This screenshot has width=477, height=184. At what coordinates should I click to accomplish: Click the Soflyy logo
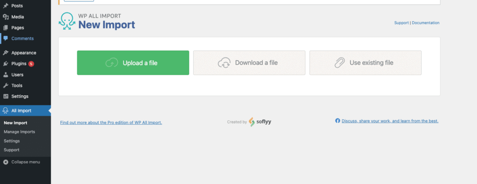coord(260,122)
